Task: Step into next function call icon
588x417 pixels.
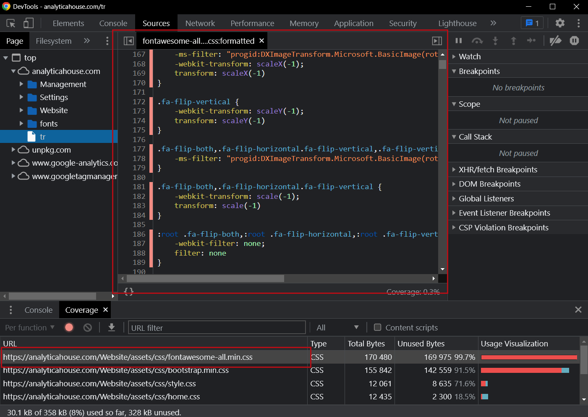Action: coord(495,41)
